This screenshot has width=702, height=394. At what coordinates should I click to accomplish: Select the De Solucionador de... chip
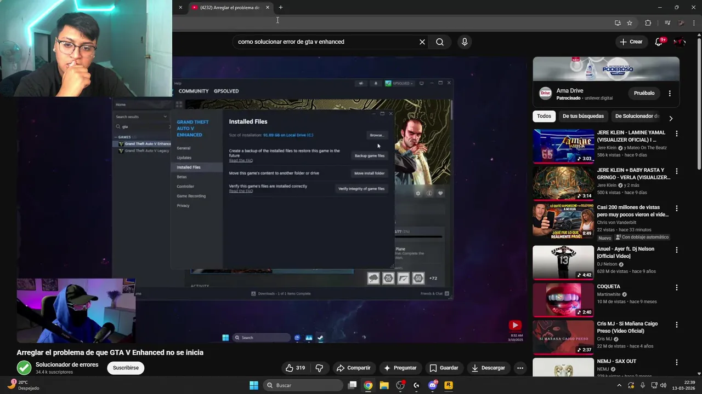coord(637,116)
